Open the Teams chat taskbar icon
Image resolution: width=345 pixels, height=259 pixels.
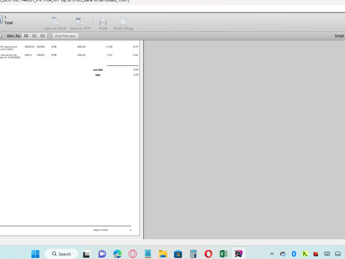[x=102, y=254]
